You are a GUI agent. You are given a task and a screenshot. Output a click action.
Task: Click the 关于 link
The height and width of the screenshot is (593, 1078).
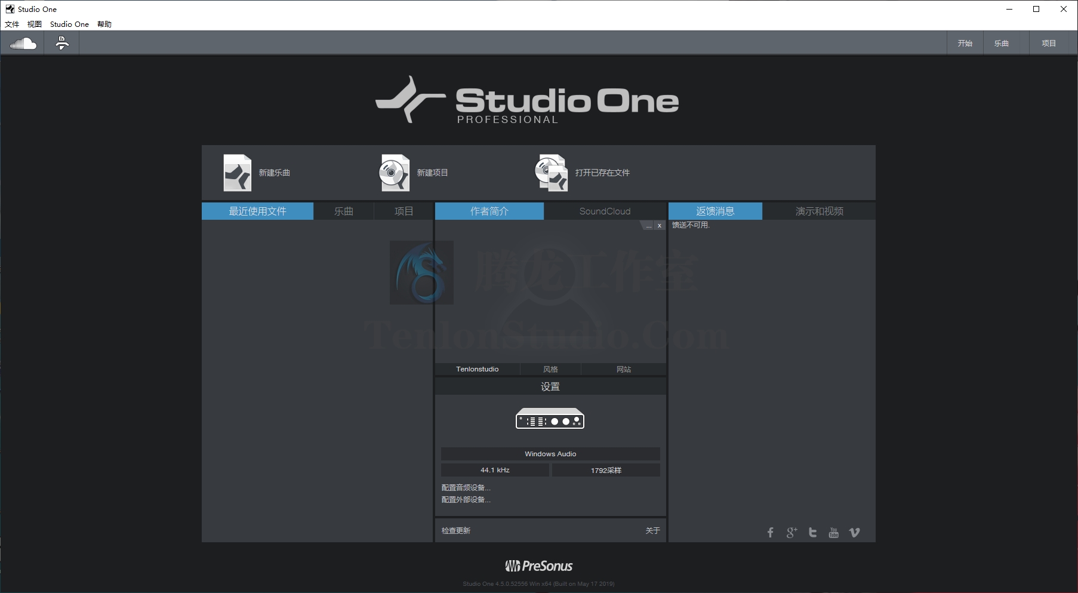pos(652,531)
